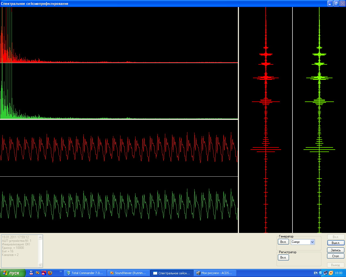
Task: Click the red Microchip quick launch icon
Action: [x=44, y=273]
